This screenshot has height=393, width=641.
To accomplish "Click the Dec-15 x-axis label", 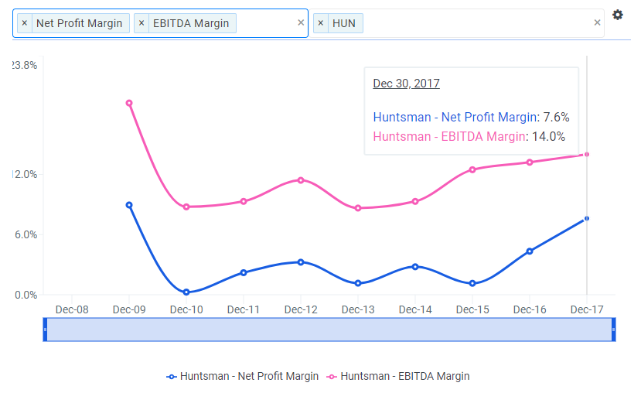I will (472, 309).
